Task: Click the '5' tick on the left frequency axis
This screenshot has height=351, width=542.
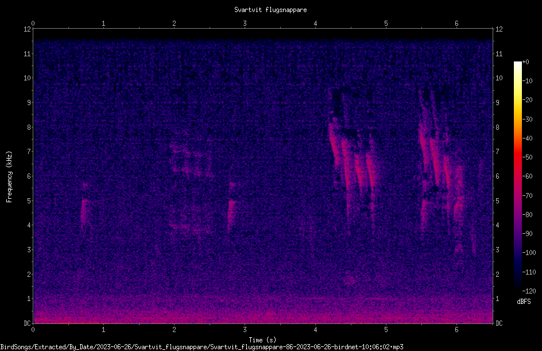Action: click(x=29, y=200)
